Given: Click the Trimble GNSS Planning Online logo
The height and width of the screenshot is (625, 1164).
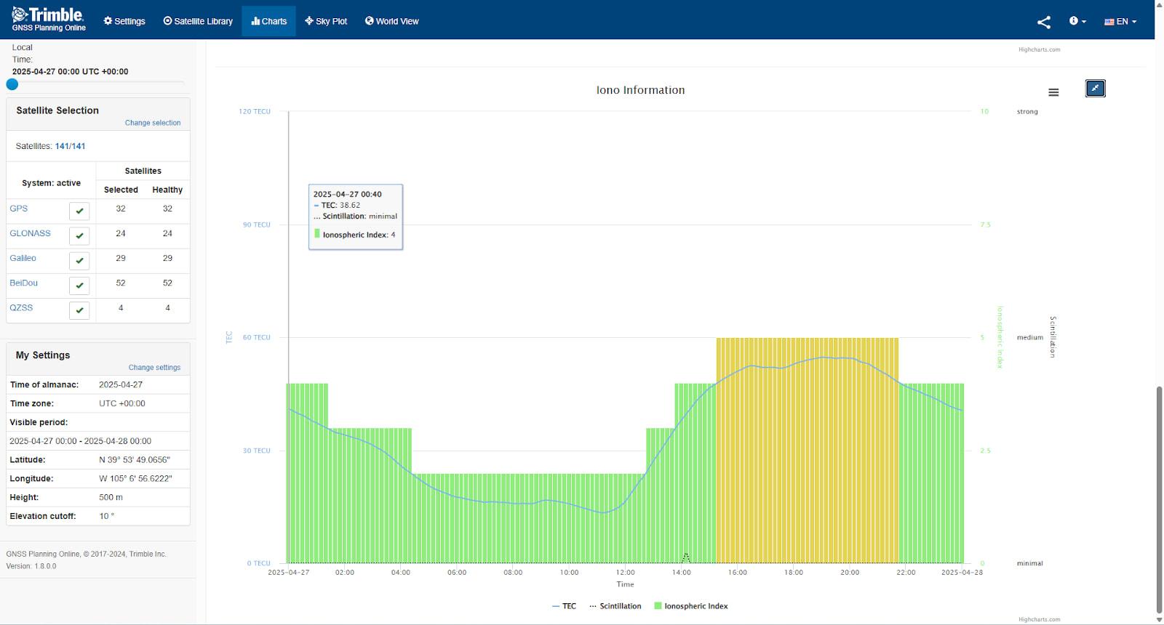Looking at the screenshot, I should click(x=49, y=20).
